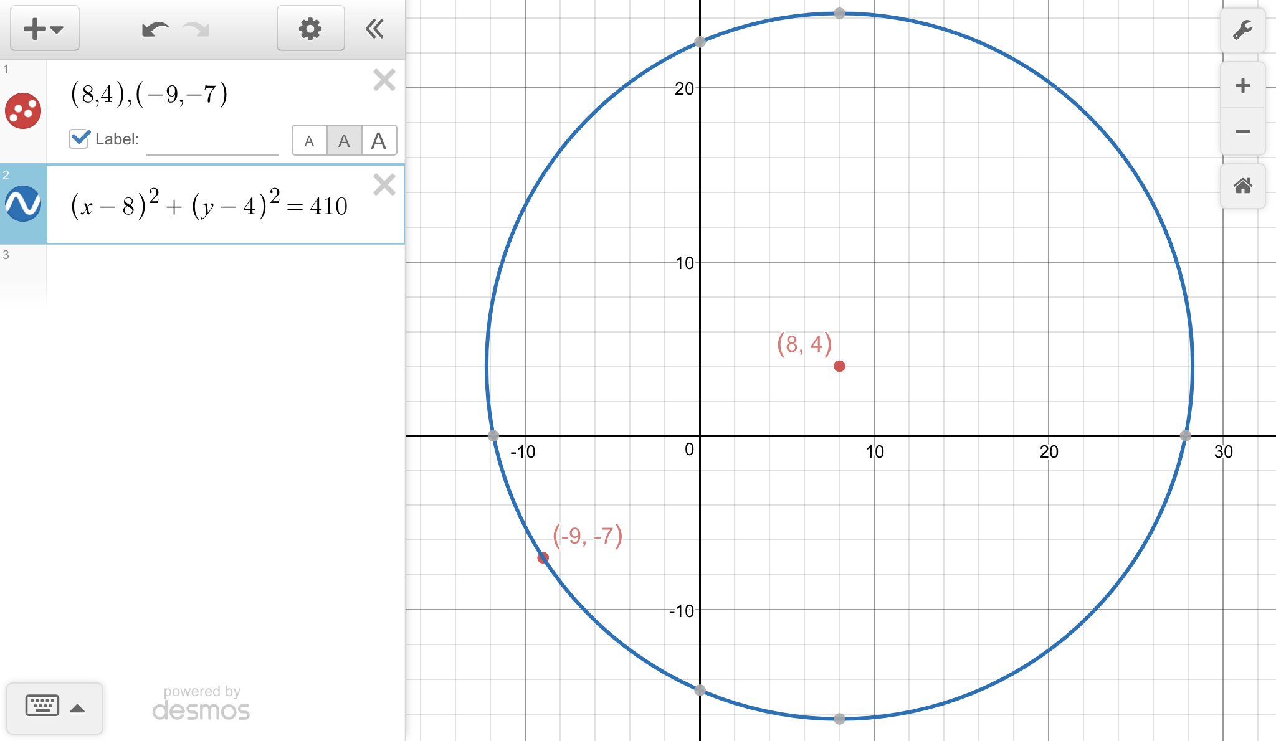Image resolution: width=1276 pixels, height=741 pixels.
Task: Reset view with home icon
Action: pos(1242,186)
